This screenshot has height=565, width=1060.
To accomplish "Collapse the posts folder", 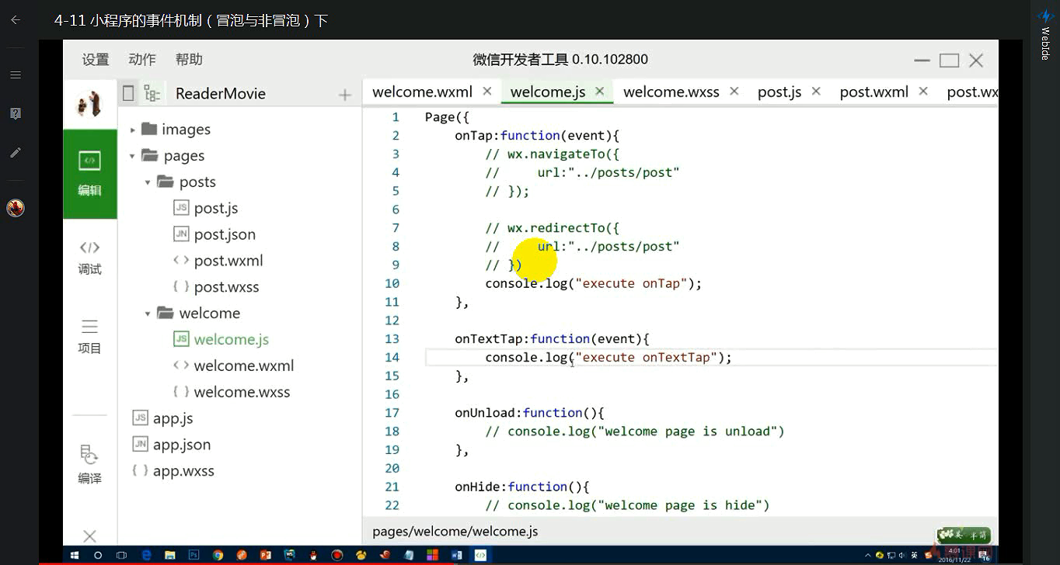I will pyautogui.click(x=148, y=182).
